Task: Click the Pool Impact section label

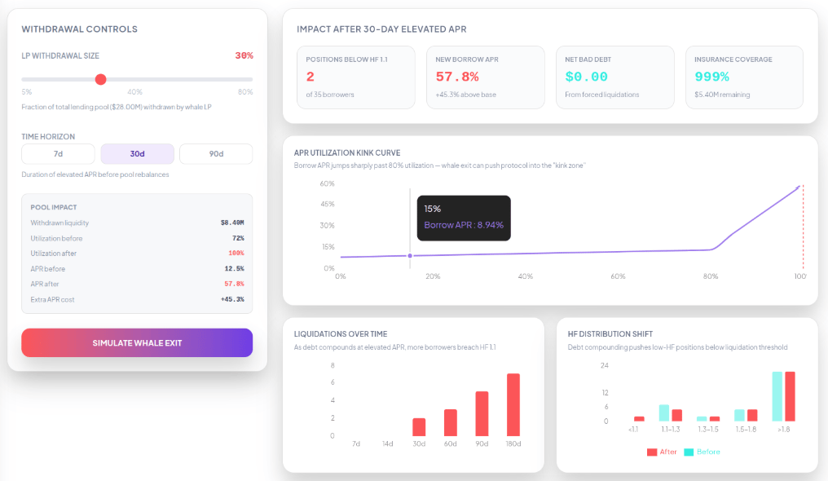Action: point(53,208)
